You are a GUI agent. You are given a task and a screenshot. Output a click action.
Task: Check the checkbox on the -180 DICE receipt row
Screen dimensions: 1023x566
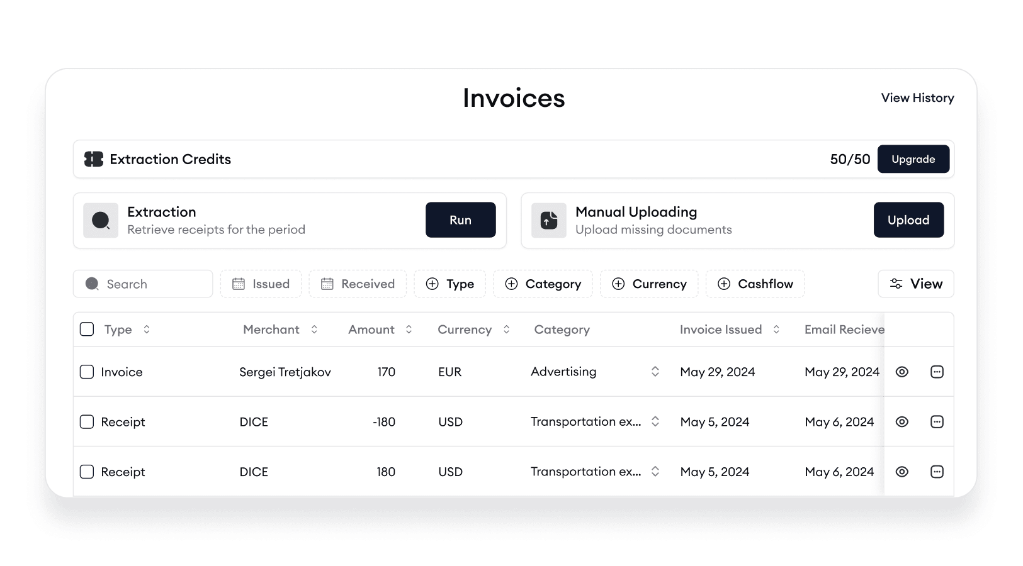[x=86, y=421]
